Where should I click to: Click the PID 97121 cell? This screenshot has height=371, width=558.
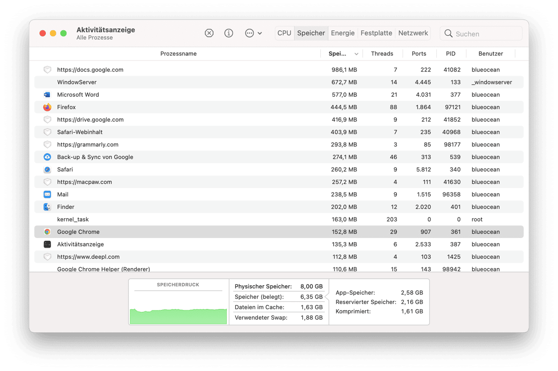452,107
